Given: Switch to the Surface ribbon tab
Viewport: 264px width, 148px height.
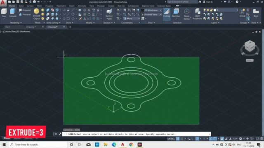Looking at the screenshot, I should coord(30,6).
